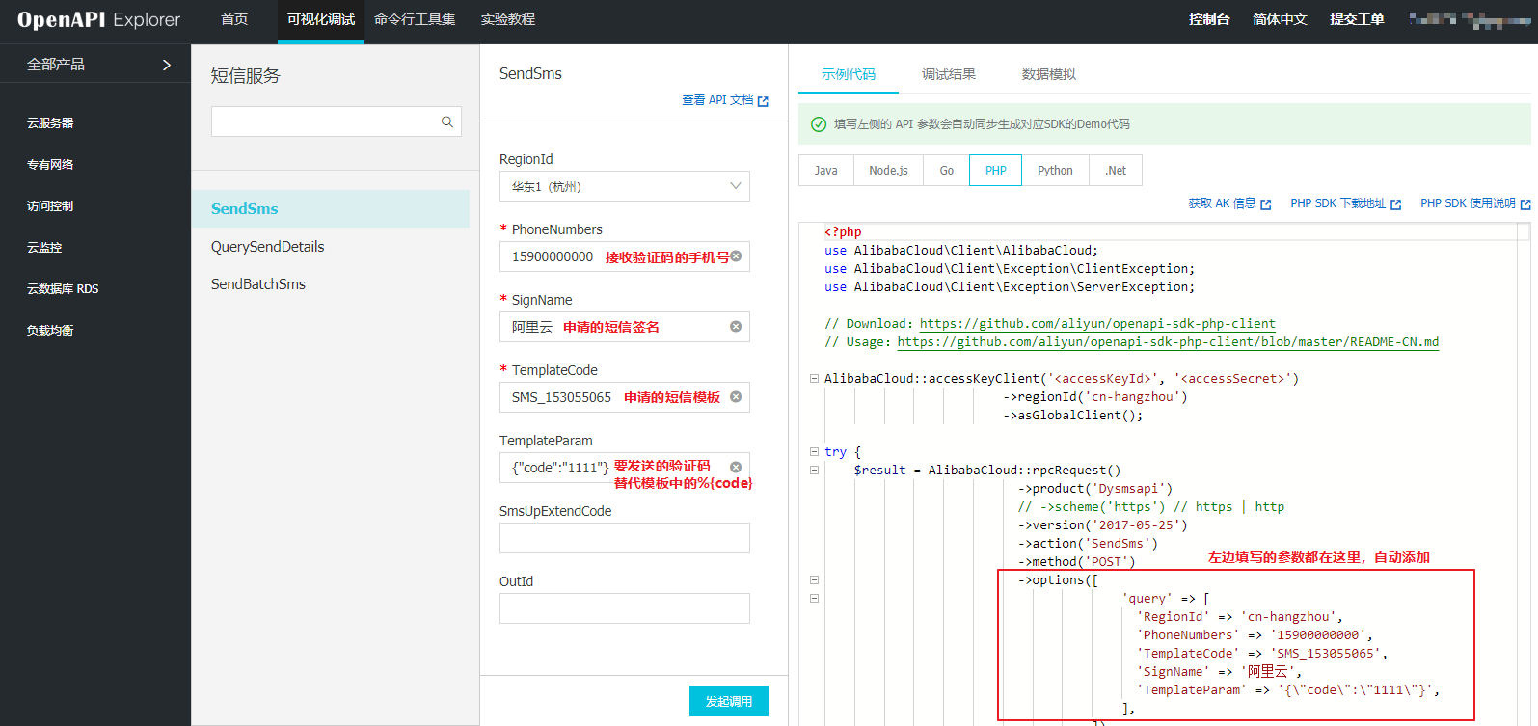Click the SmsUpExtendCode input field
This screenshot has width=1538, height=726.
point(625,538)
